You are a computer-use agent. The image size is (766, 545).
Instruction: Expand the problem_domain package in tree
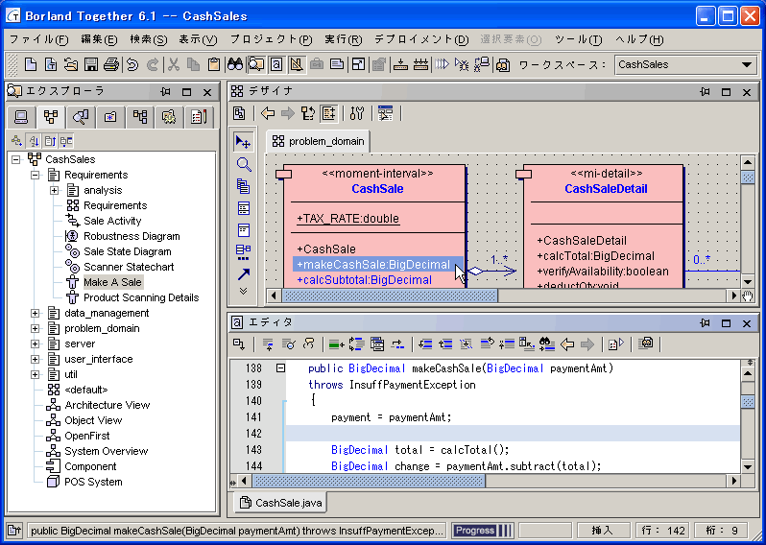tap(36, 328)
